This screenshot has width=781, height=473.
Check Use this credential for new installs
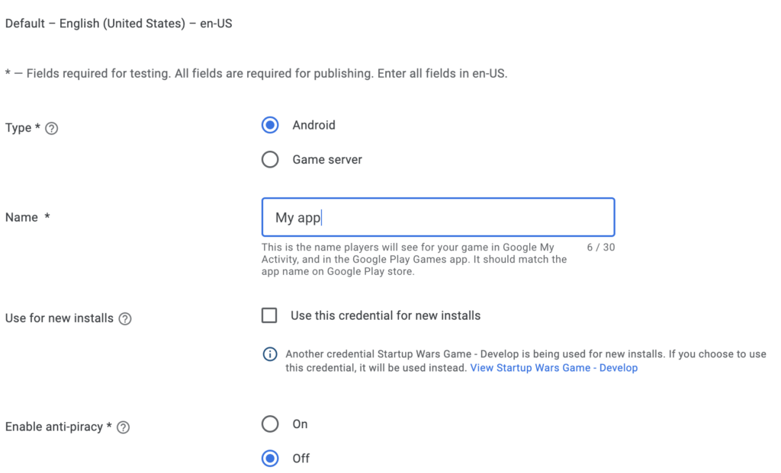point(269,315)
